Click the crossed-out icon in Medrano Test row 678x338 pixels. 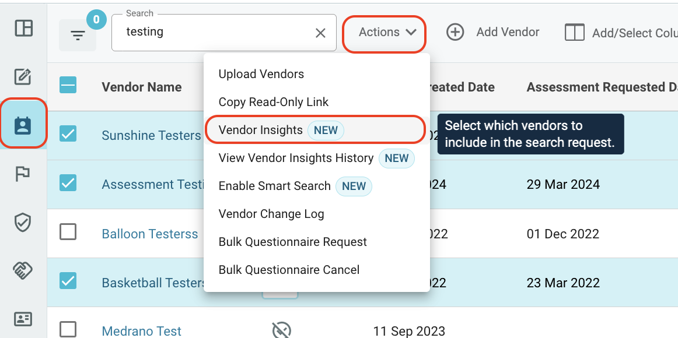click(281, 330)
